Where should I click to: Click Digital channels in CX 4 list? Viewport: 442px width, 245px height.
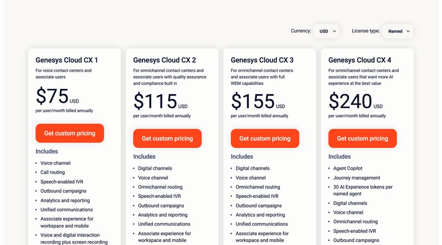tap(350, 203)
